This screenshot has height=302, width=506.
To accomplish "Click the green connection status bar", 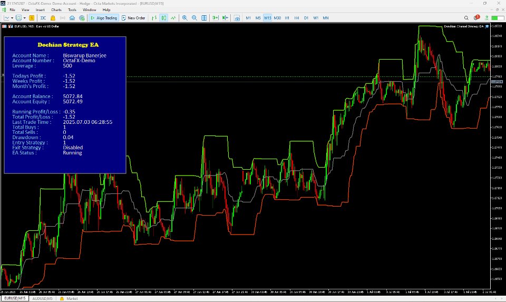I will (x=497, y=18).
